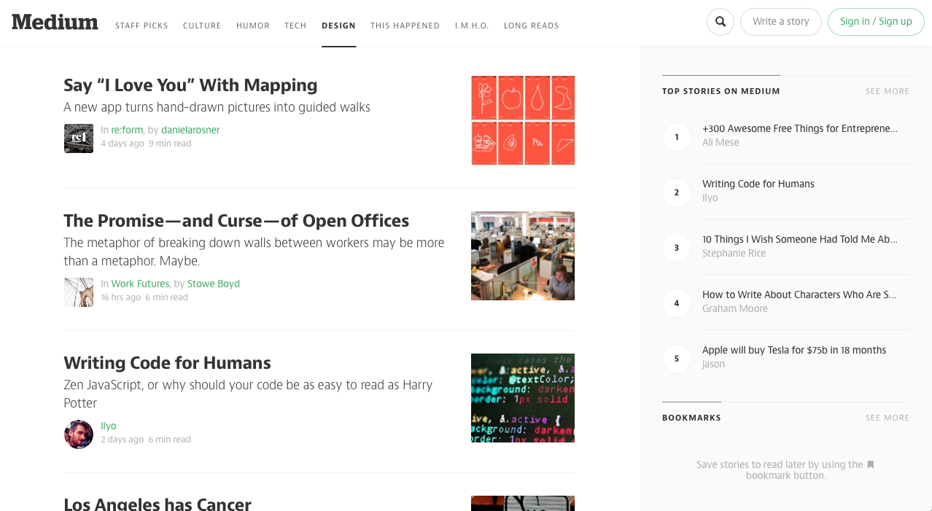
Task: Visit the re:form publication link
Action: click(127, 130)
